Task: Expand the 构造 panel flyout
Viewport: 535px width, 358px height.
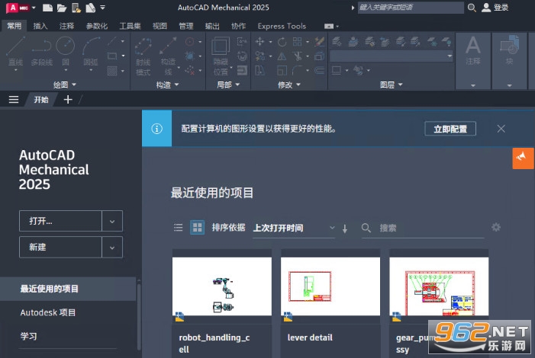Action: click(x=168, y=85)
